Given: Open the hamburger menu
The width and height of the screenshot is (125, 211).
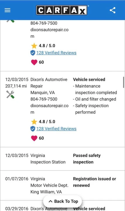Looking at the screenshot, I should click(7, 10).
